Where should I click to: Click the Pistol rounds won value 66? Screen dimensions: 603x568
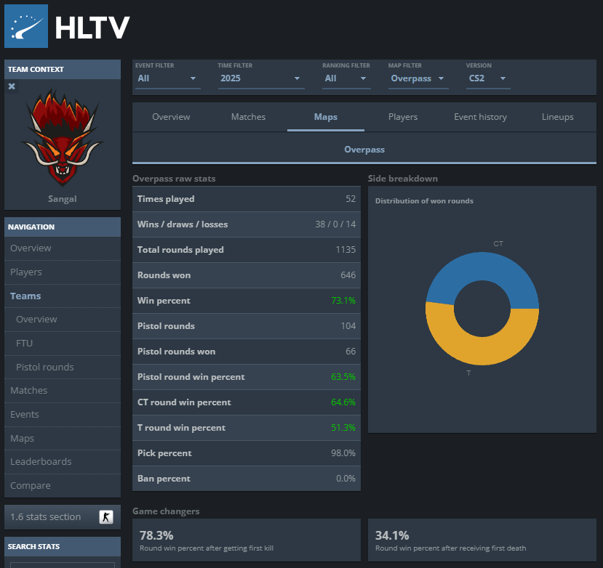tap(351, 352)
